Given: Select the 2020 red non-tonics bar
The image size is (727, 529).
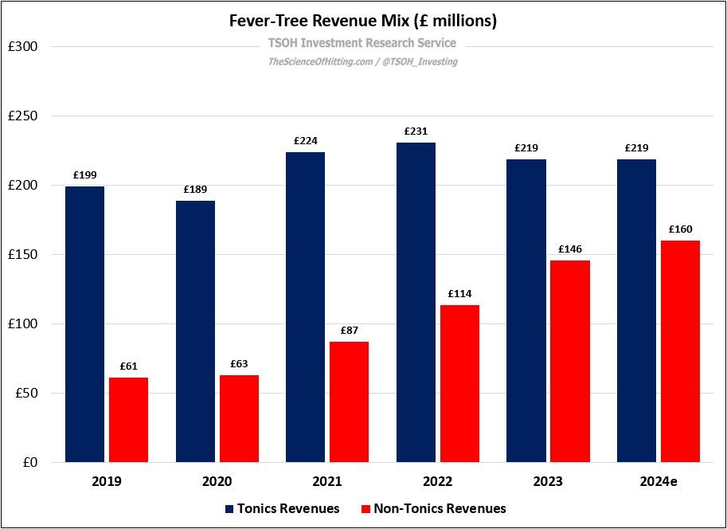Looking at the screenshot, I should (x=239, y=418).
